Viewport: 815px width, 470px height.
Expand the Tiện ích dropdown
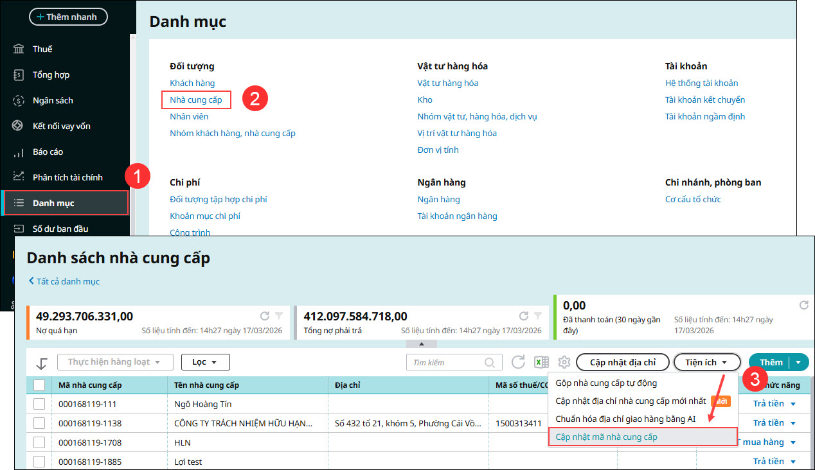[706, 362]
